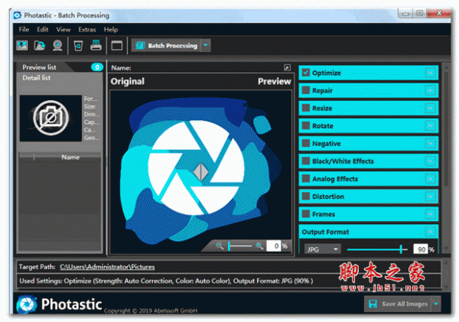This screenshot has width=459, height=322.
Task: Click the preview zoom slider
Action: tap(239, 246)
